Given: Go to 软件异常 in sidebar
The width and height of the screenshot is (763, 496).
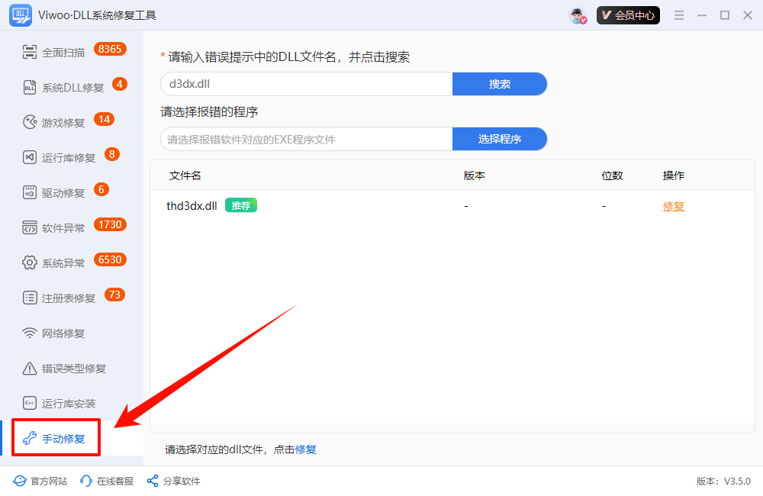Looking at the screenshot, I should pyautogui.click(x=63, y=228).
